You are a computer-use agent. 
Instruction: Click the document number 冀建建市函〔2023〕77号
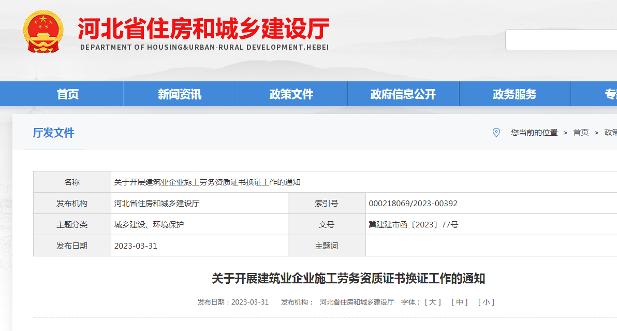pos(413,225)
